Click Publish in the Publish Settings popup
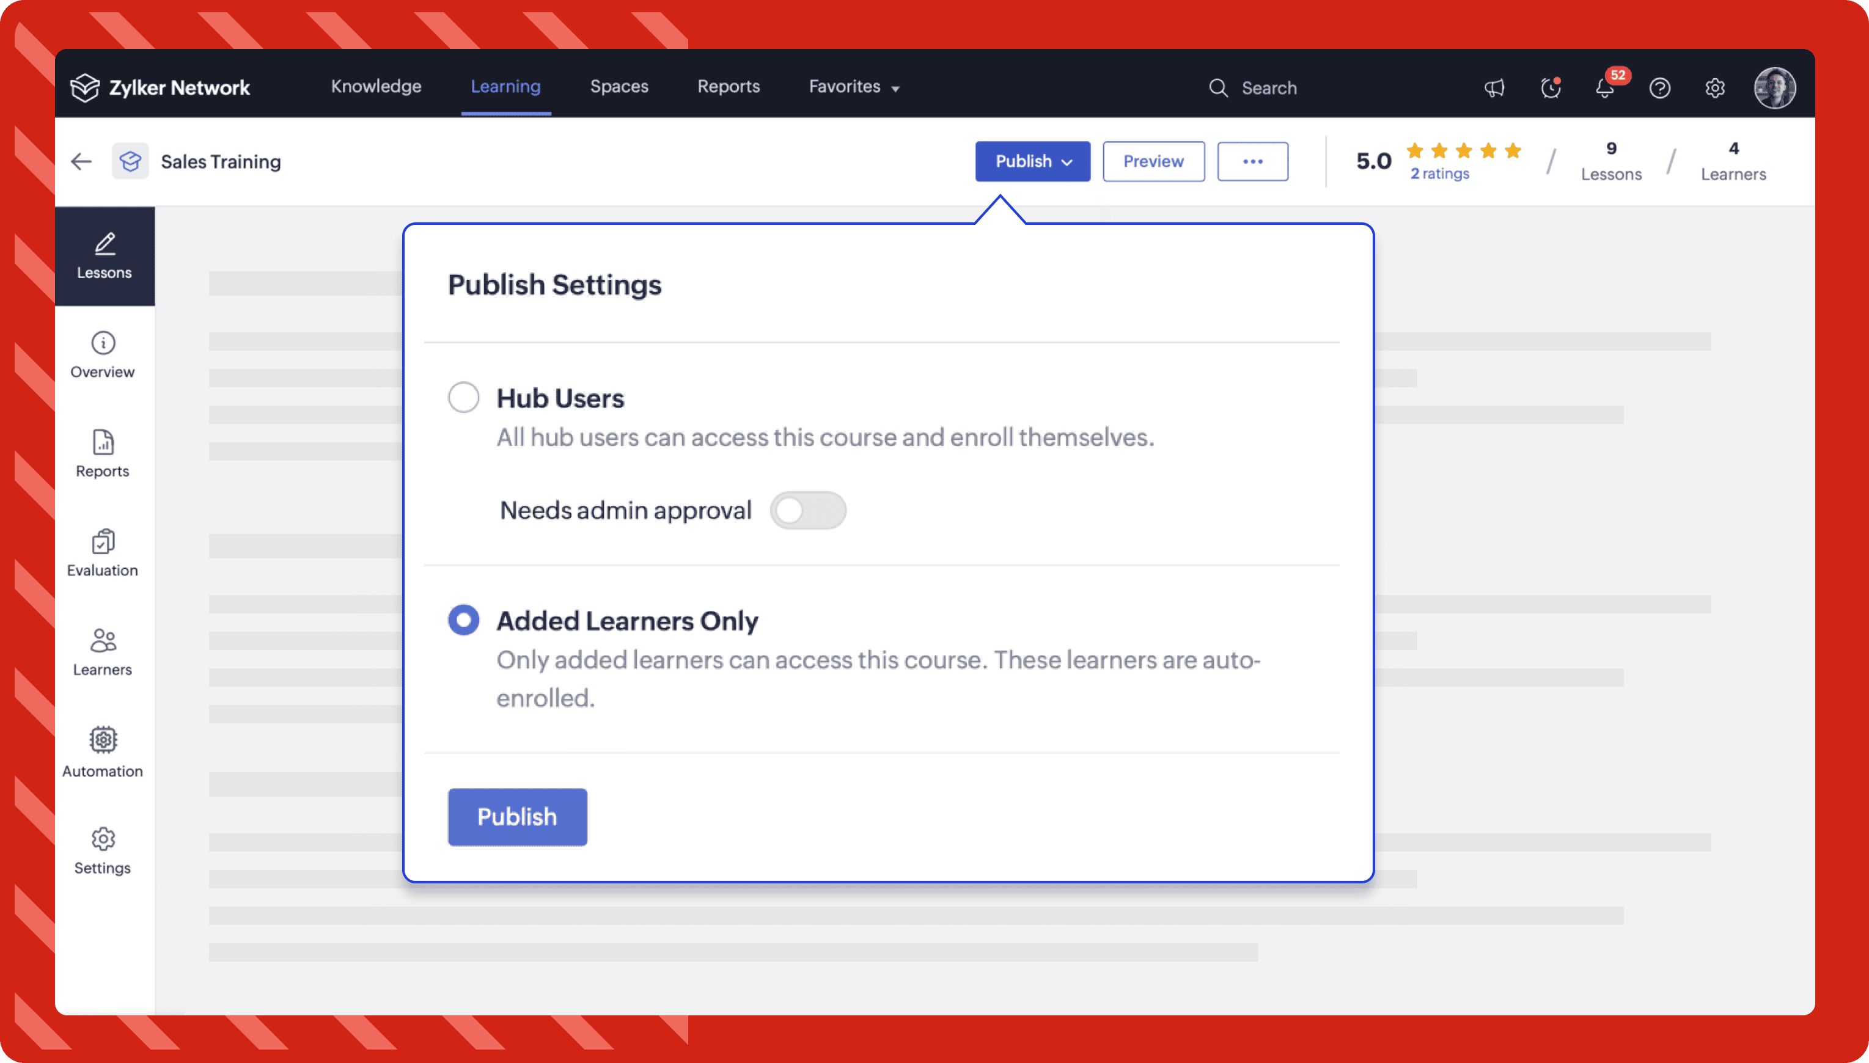The height and width of the screenshot is (1063, 1869). 517,817
